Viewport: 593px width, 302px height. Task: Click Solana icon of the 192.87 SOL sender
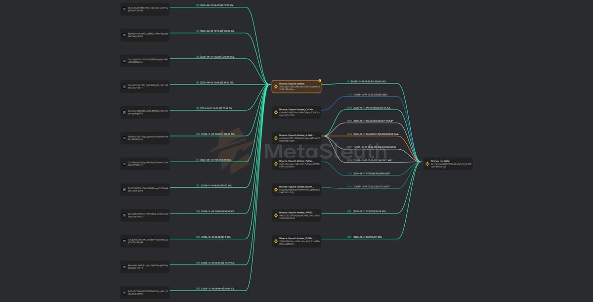point(124,138)
